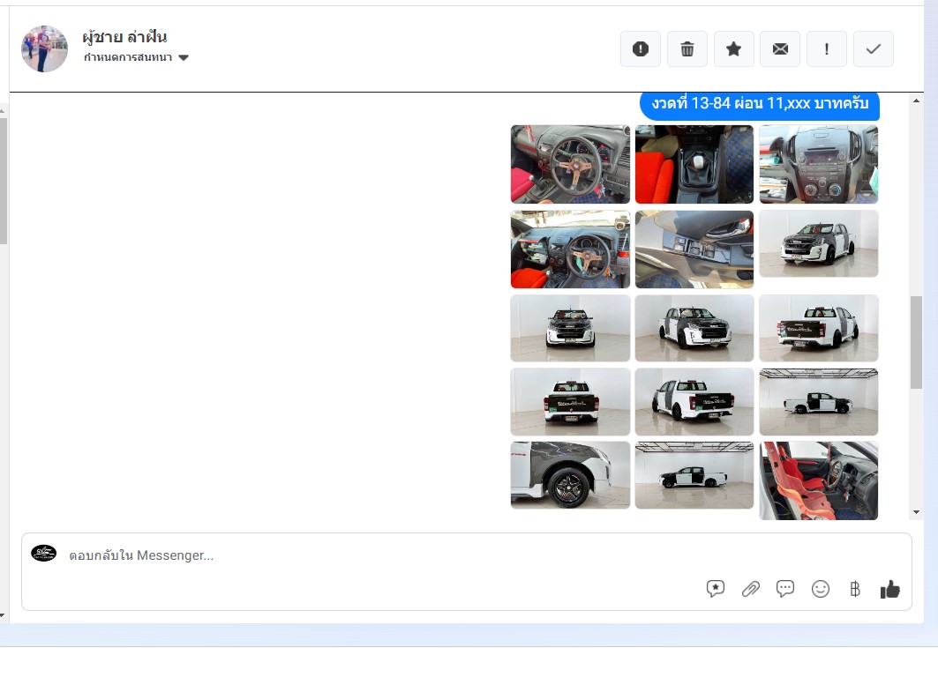Open saved replies speech-bubble star icon
Viewport: 938px width, 685px height.
click(x=716, y=589)
